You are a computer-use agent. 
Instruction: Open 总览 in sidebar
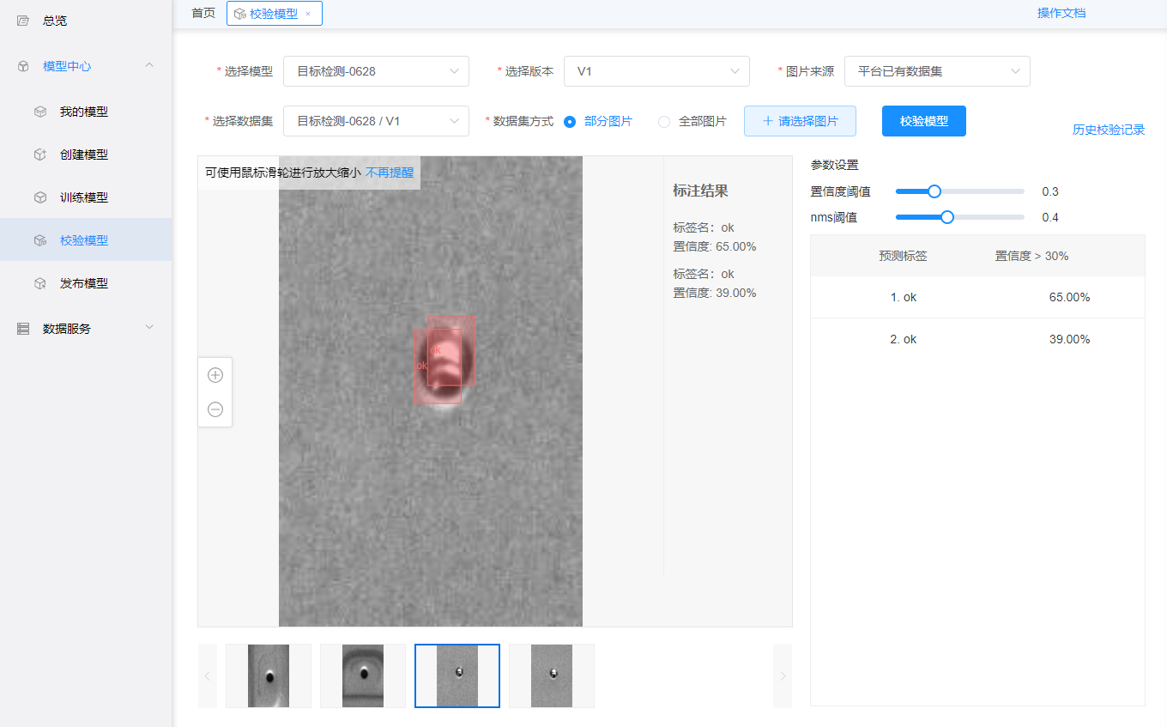(55, 21)
